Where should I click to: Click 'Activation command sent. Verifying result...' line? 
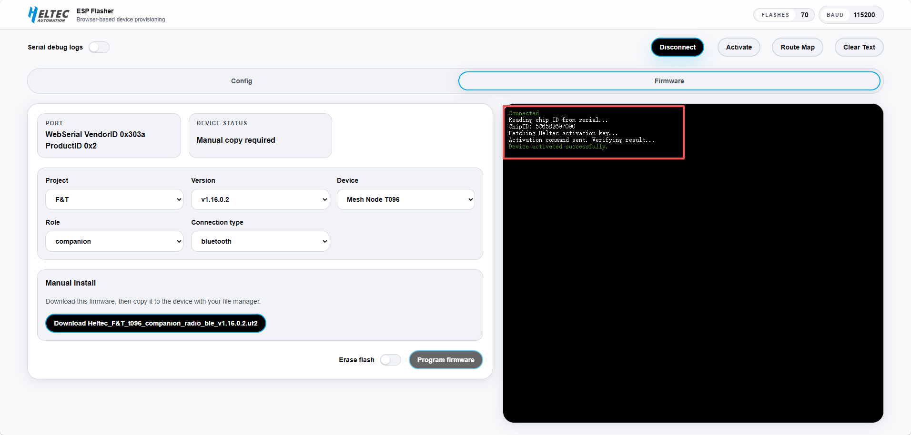pos(581,140)
